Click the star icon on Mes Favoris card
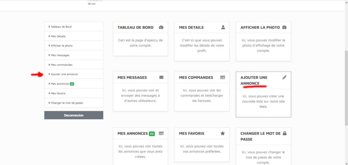348x165 pixels. pyautogui.click(x=223, y=133)
